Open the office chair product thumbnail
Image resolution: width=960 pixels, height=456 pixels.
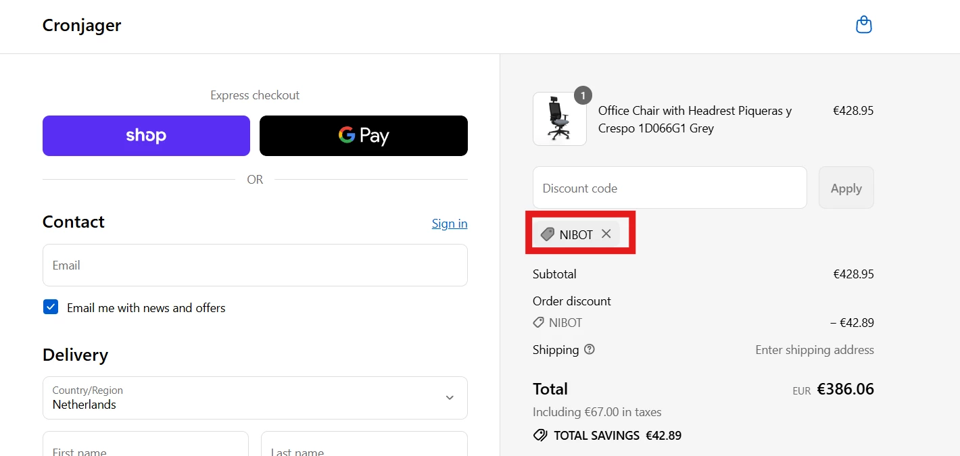click(x=559, y=120)
